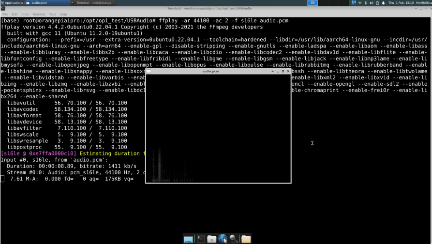
Task: Click the ffplay spectrogram display area
Action: pos(218,128)
